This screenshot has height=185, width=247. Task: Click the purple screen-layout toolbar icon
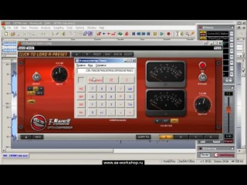tap(90, 33)
